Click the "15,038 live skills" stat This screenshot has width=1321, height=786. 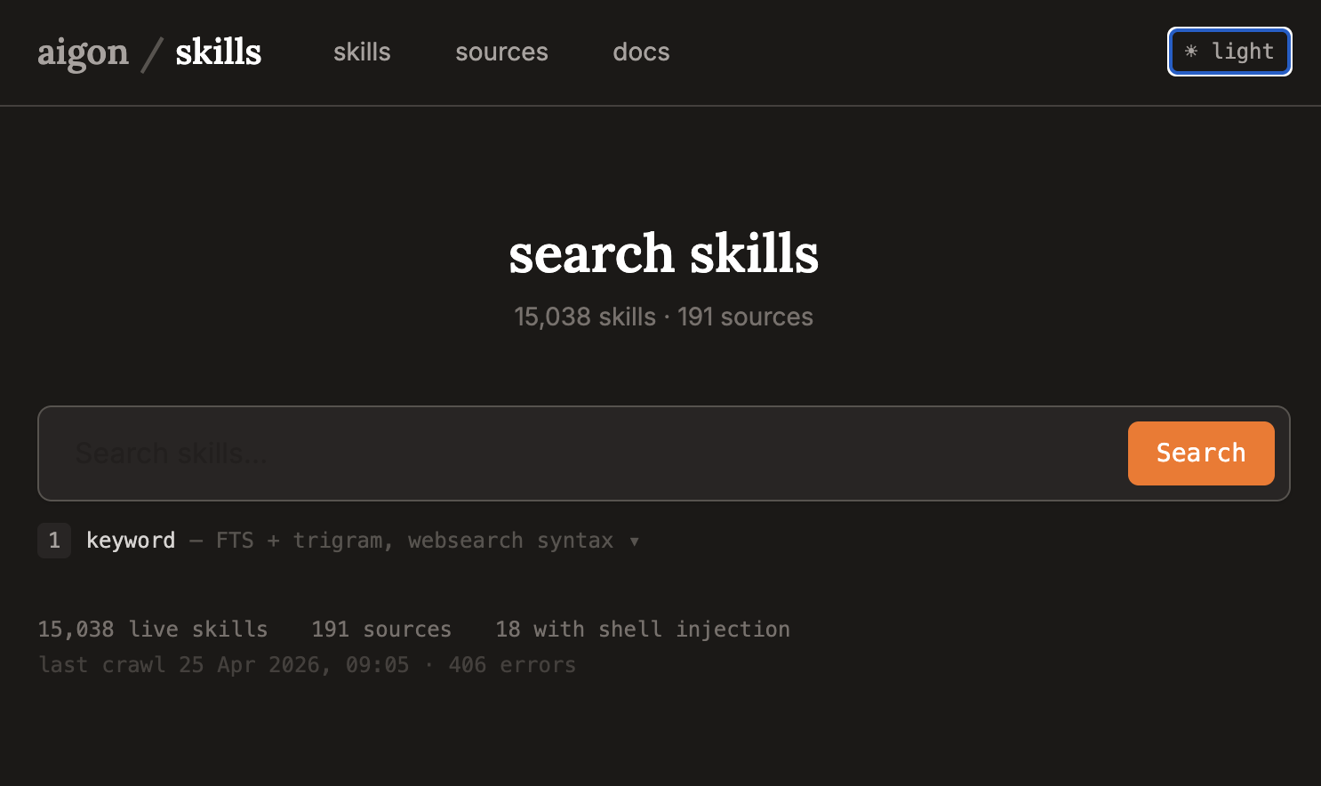(x=152, y=629)
